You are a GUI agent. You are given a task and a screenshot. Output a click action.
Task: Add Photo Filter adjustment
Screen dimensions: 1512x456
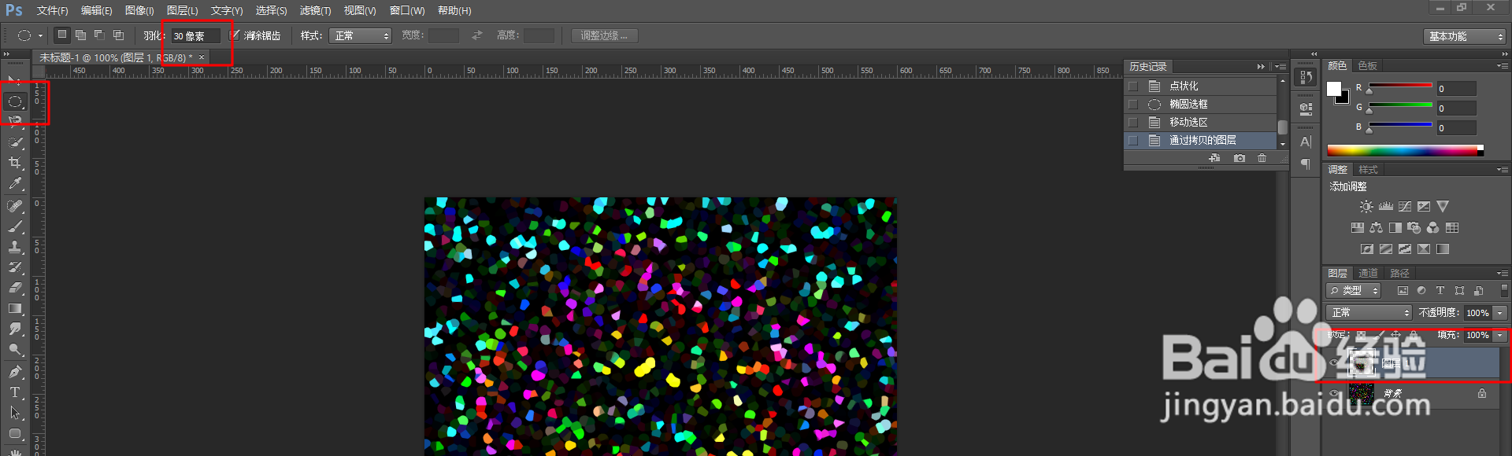click(x=1414, y=228)
